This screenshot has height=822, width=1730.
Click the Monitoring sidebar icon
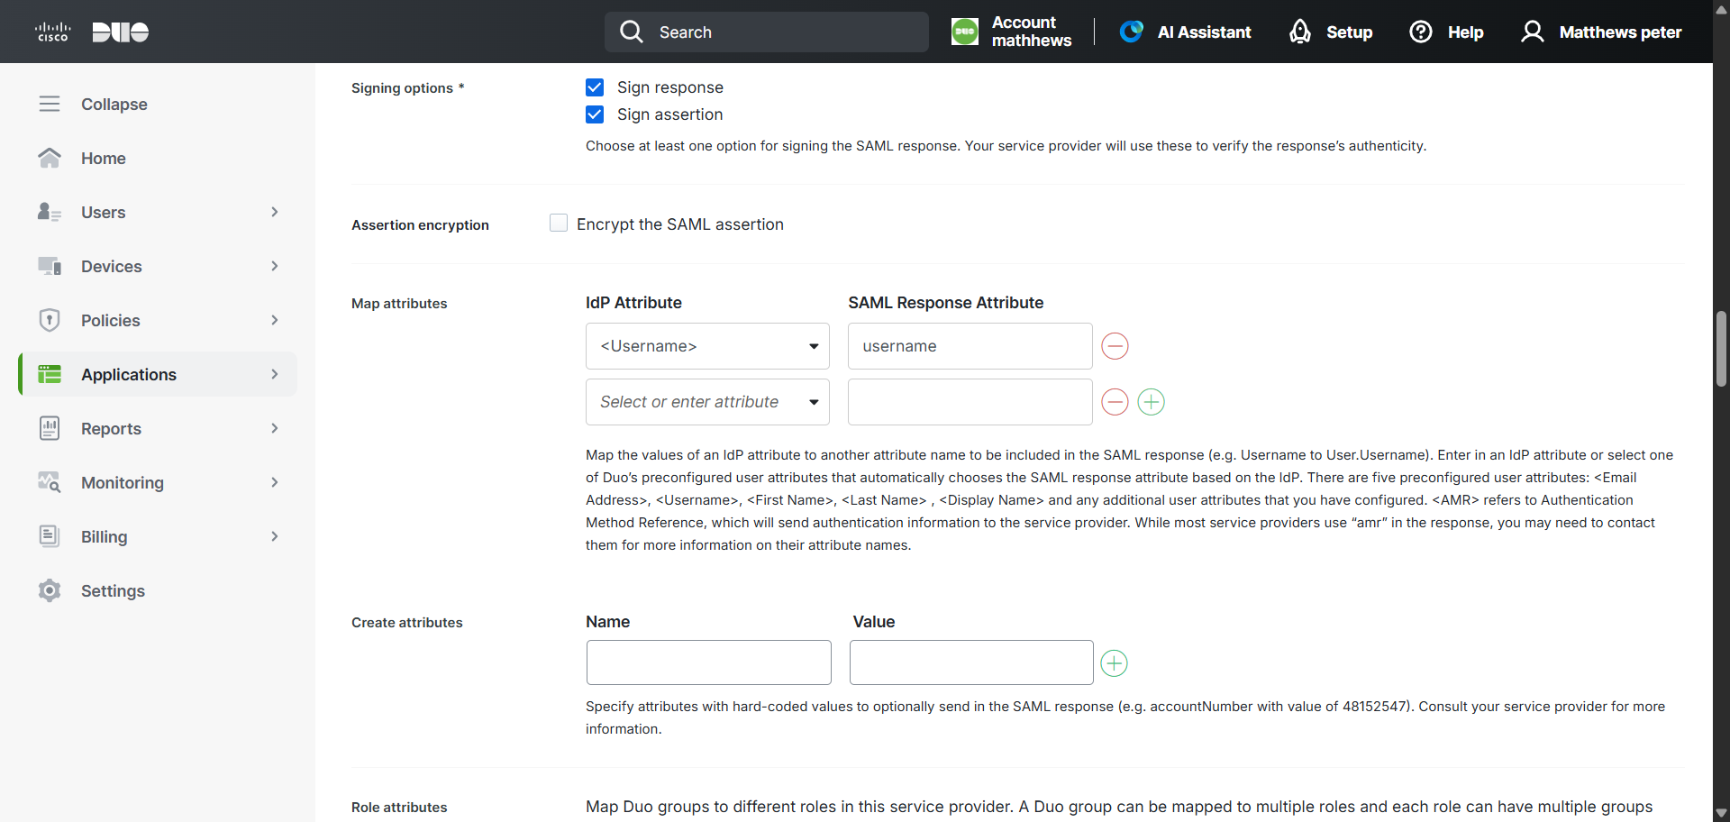(x=50, y=482)
